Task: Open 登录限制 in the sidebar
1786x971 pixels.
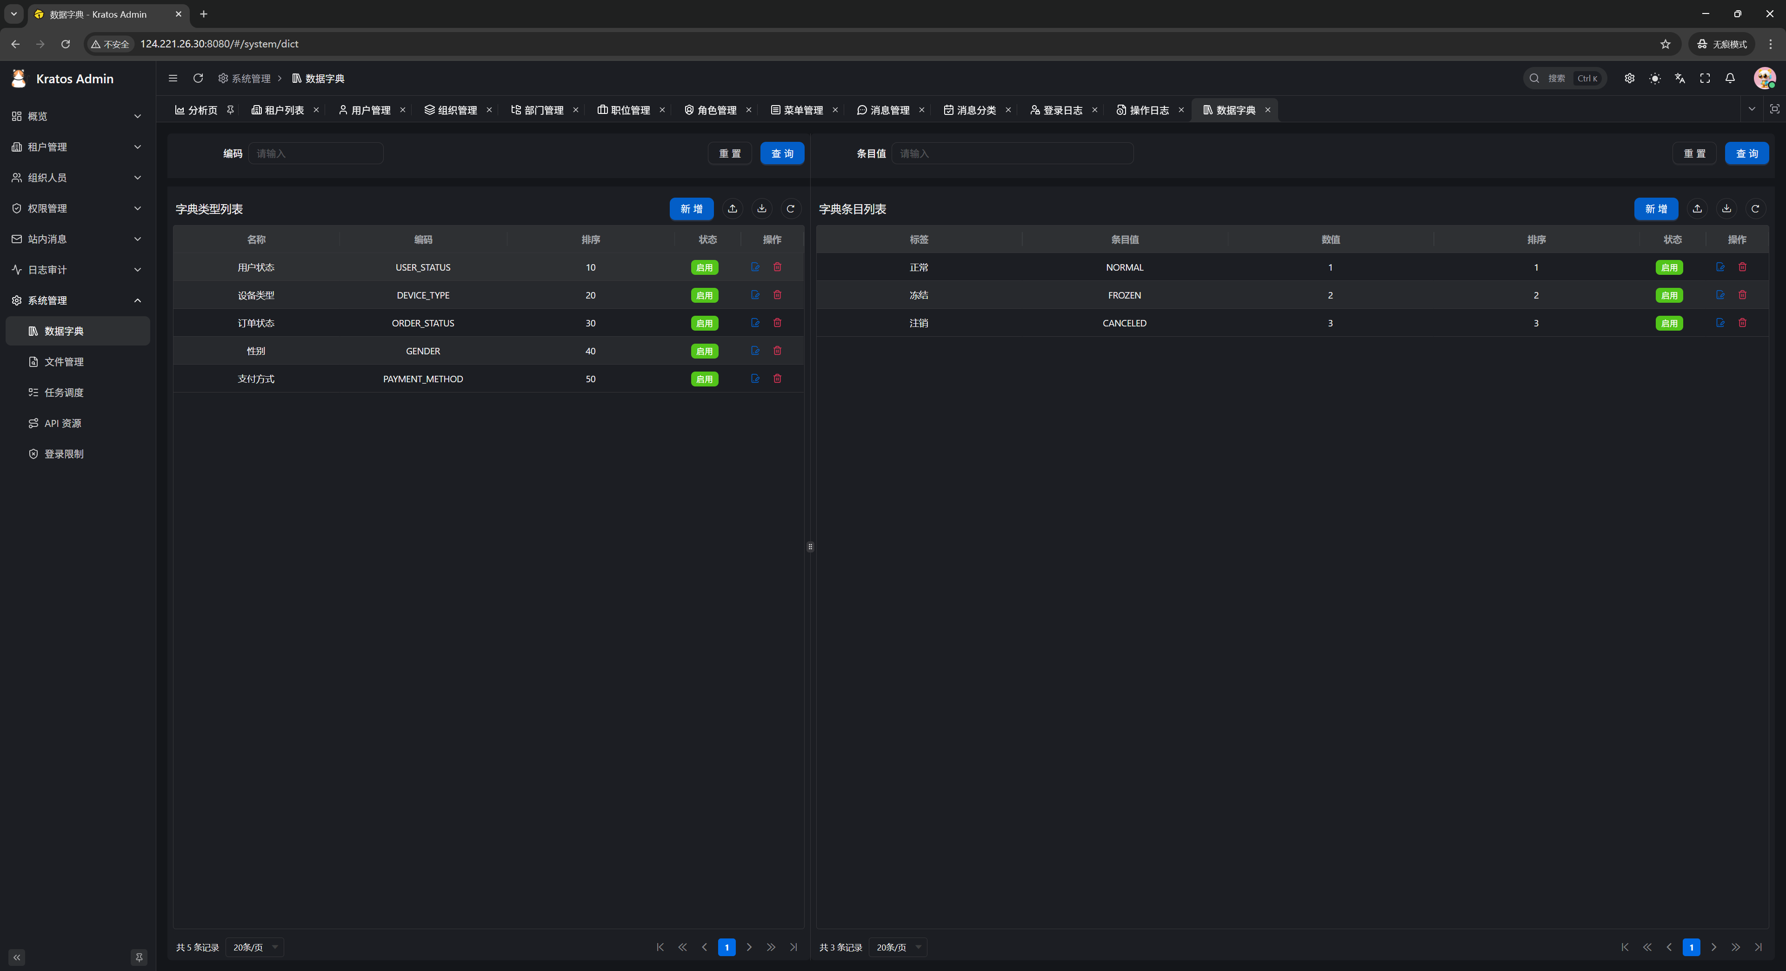Action: pos(78,453)
